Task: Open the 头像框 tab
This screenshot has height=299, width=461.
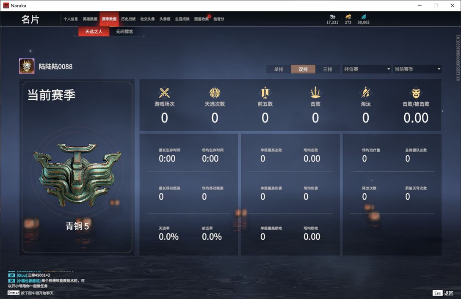Action: pyautogui.click(x=165, y=19)
